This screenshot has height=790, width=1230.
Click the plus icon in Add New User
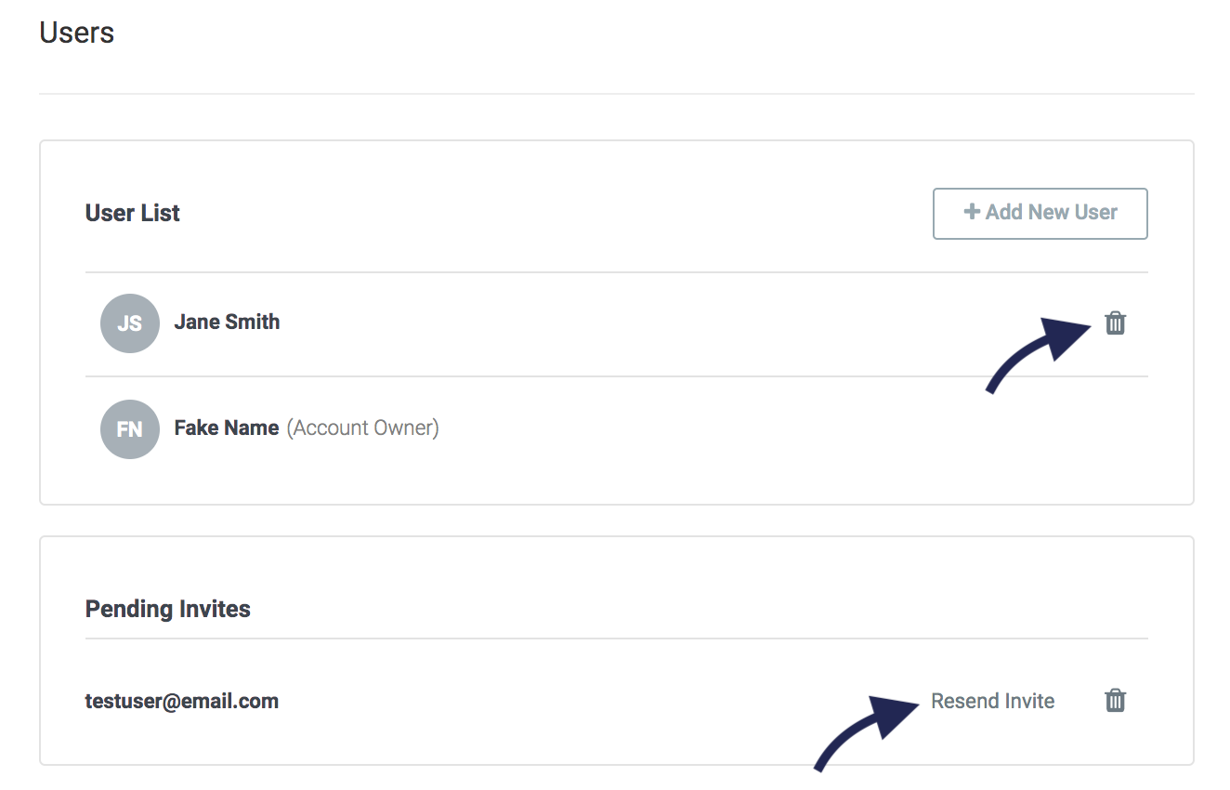pyautogui.click(x=972, y=212)
